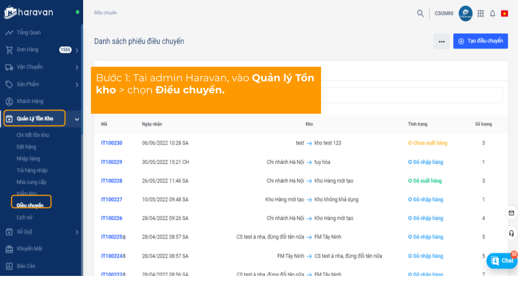The width and height of the screenshot is (518, 291).
Task: Collapse the Quản Lý Tồn Kho section
Action: [77, 119]
